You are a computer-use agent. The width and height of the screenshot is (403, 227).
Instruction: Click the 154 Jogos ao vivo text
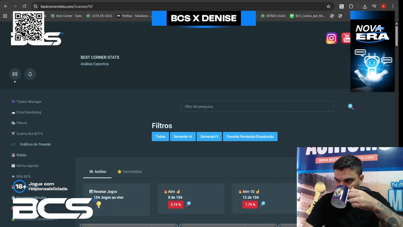(108, 198)
